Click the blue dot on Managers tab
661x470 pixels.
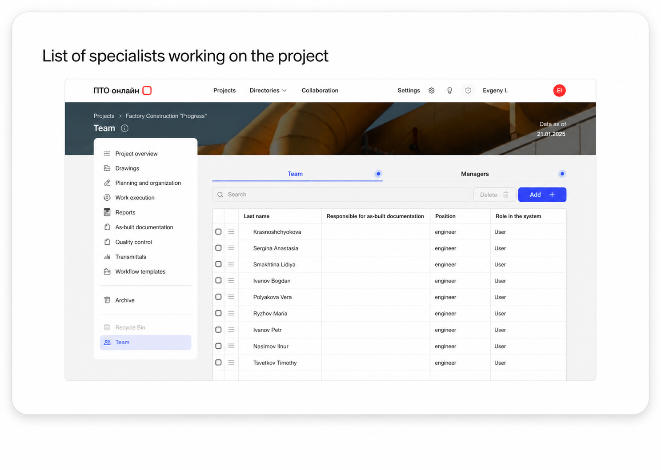coord(562,174)
